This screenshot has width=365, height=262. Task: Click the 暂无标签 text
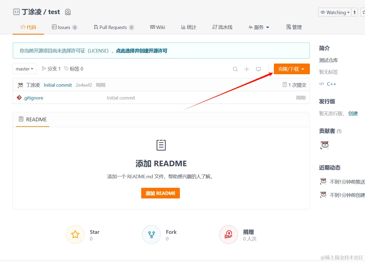point(328,72)
